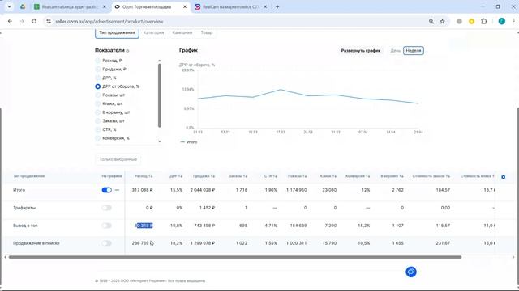This screenshot has height=291, width=519.
Task: Select the Показы, шт metric radio
Action: 97,95
